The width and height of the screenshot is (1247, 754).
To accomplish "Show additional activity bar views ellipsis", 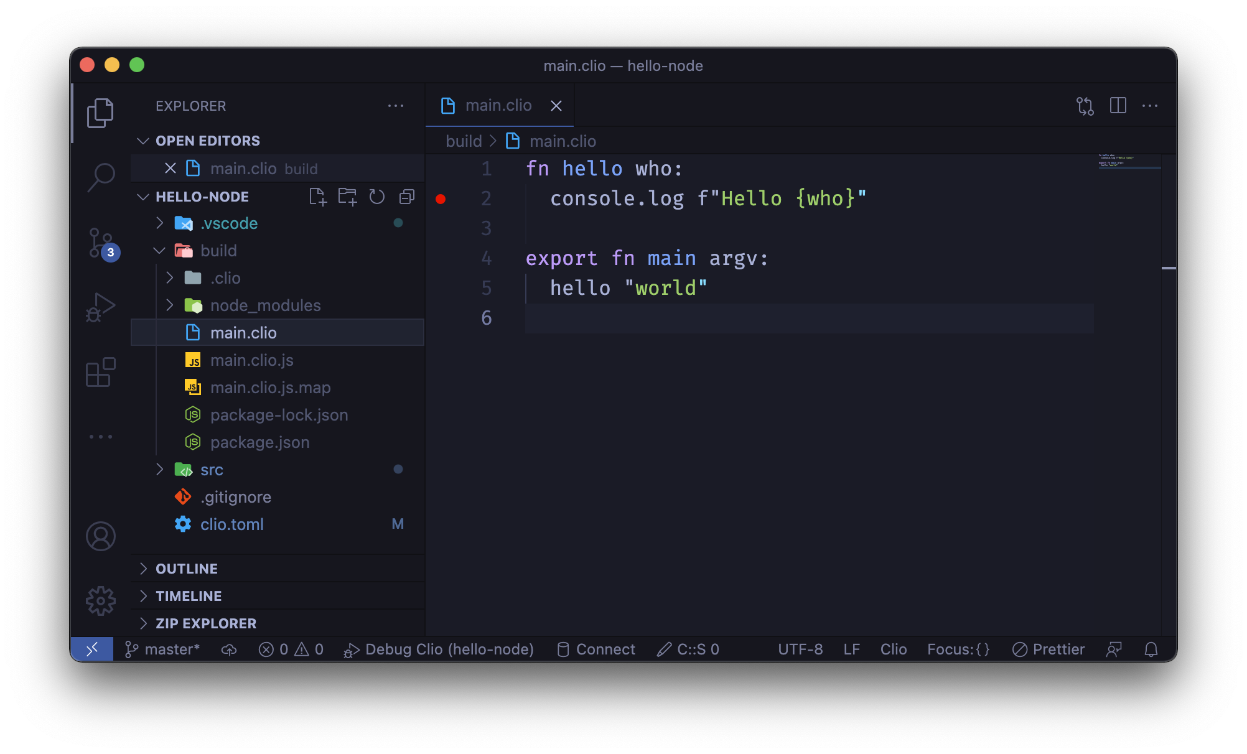I will tap(100, 437).
